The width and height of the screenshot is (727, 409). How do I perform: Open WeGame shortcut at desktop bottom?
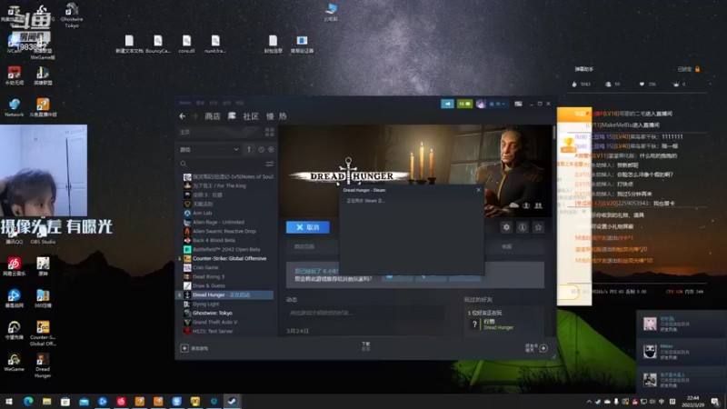14,362
